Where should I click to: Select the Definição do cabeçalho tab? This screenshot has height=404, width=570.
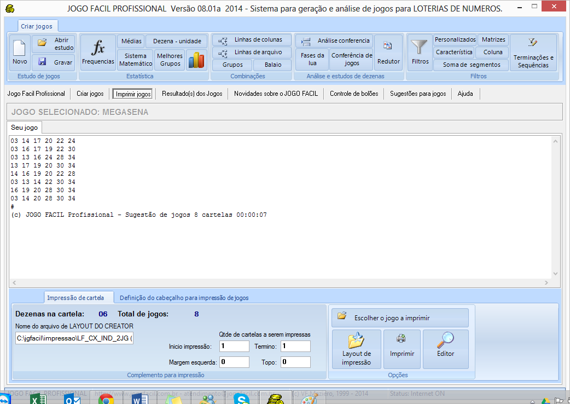184,298
